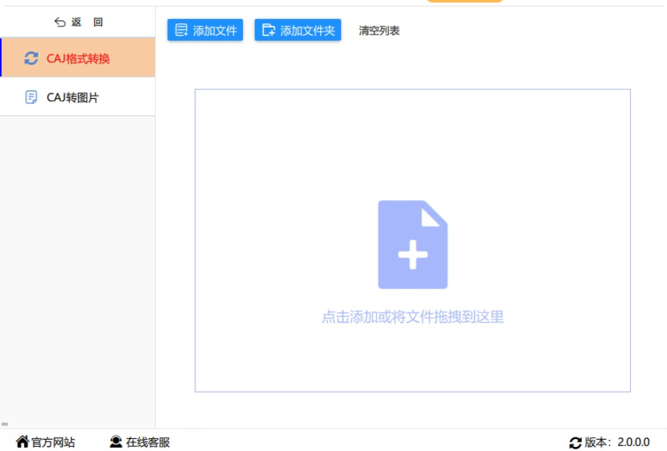
Task: Select the CAJ格式转换 tab
Action: [78, 58]
